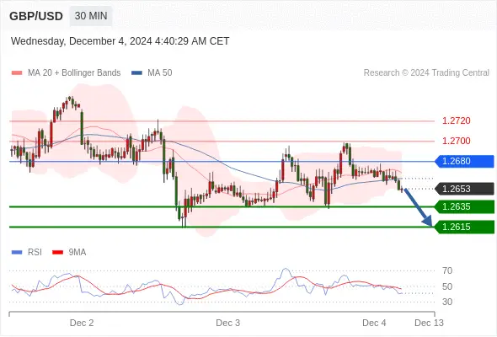This screenshot has height=337, width=497.
Task: Click the Dec 4 date axis label
Action: tap(374, 323)
